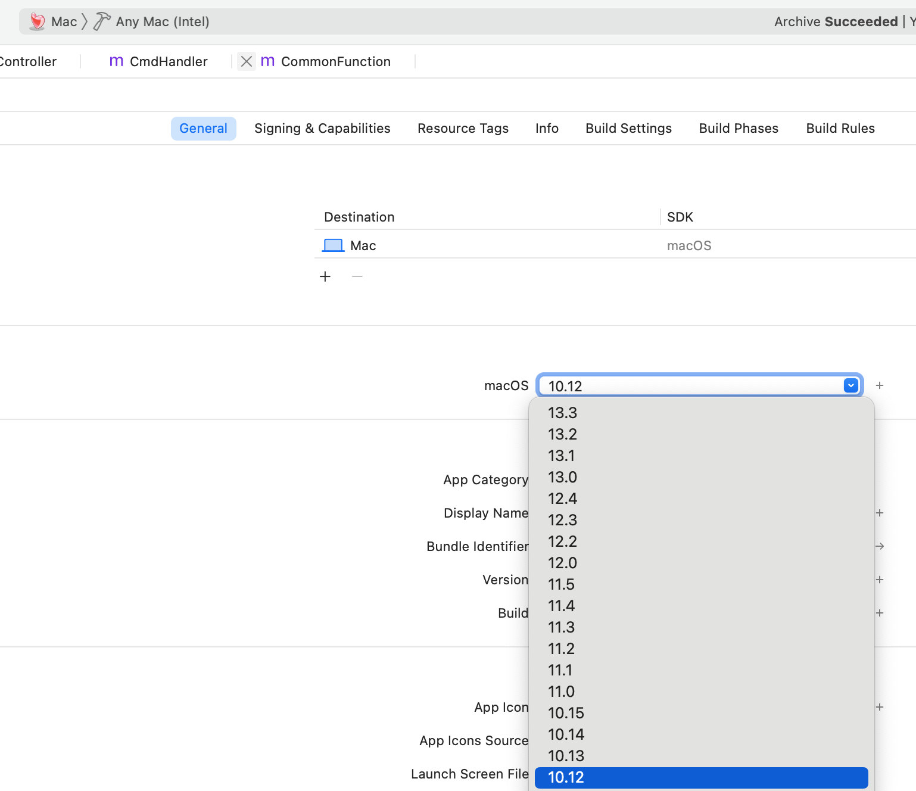Screen dimensions: 916x791
Task: Add a destination with the plus button
Action: coord(325,276)
